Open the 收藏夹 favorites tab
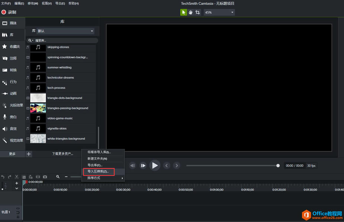Screen dimensions: 344x222 pyautogui.click(x=13, y=47)
